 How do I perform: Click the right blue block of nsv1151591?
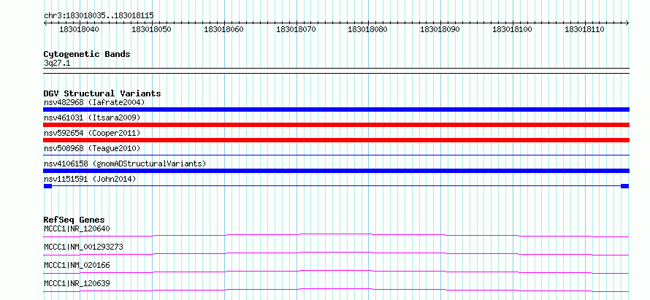point(624,186)
